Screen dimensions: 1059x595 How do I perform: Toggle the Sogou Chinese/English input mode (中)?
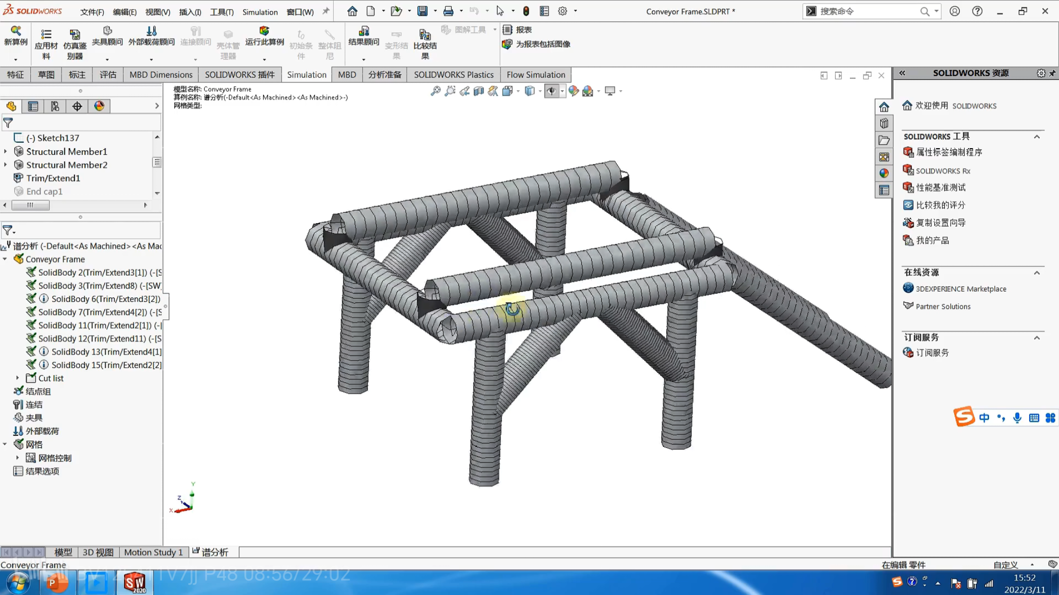984,417
